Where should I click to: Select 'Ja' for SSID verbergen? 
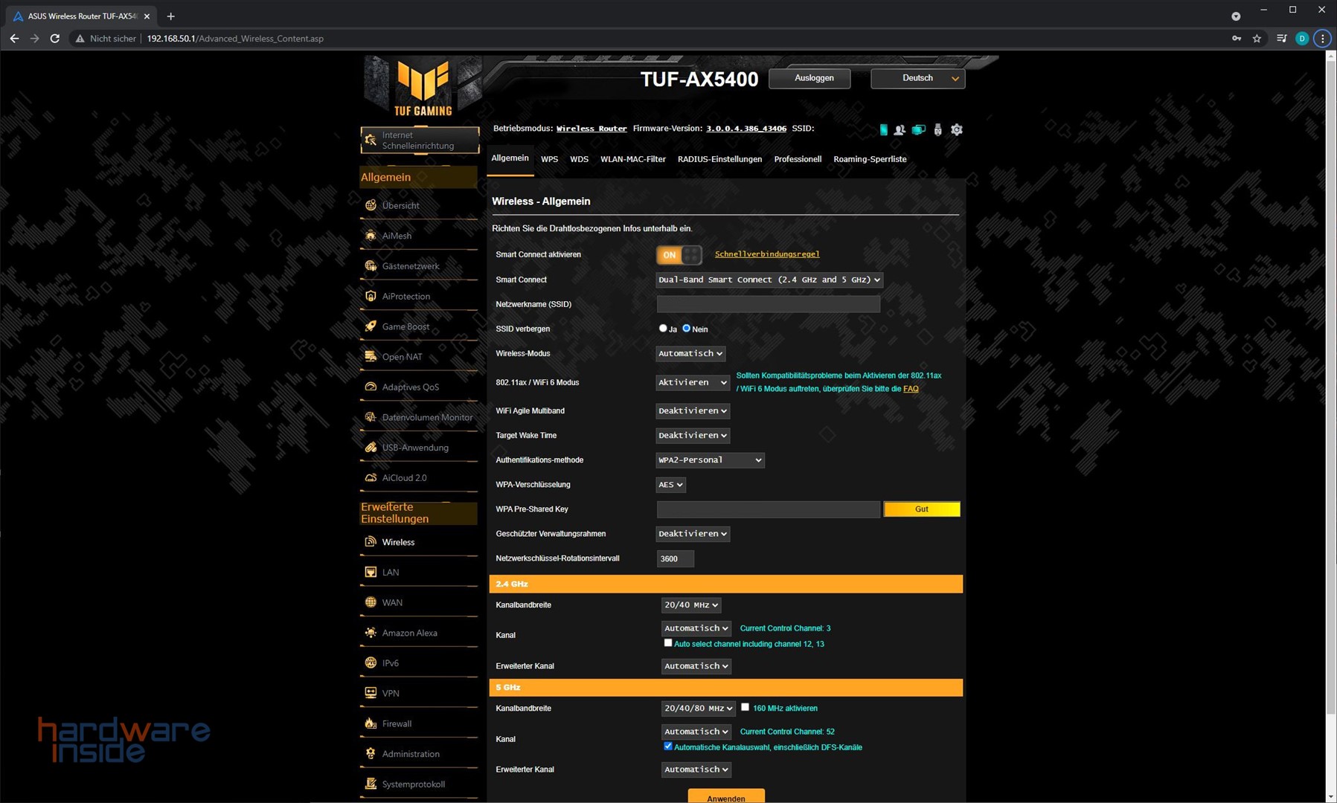click(663, 329)
